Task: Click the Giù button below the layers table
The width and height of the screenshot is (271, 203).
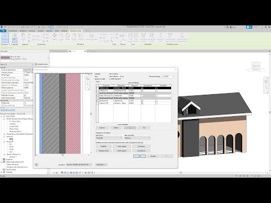Action: coord(144,127)
